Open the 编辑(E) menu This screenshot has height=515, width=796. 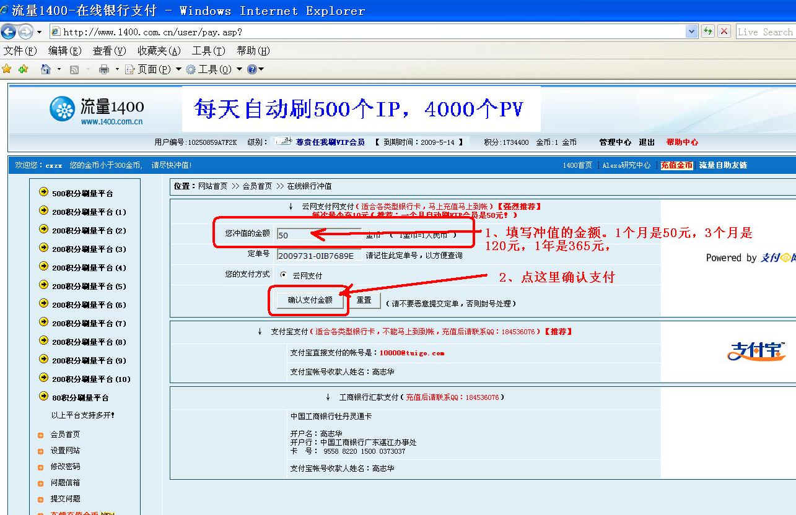[65, 51]
